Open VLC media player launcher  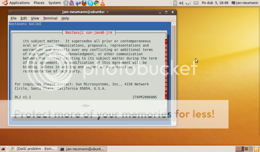pyautogui.click(x=102, y=3)
